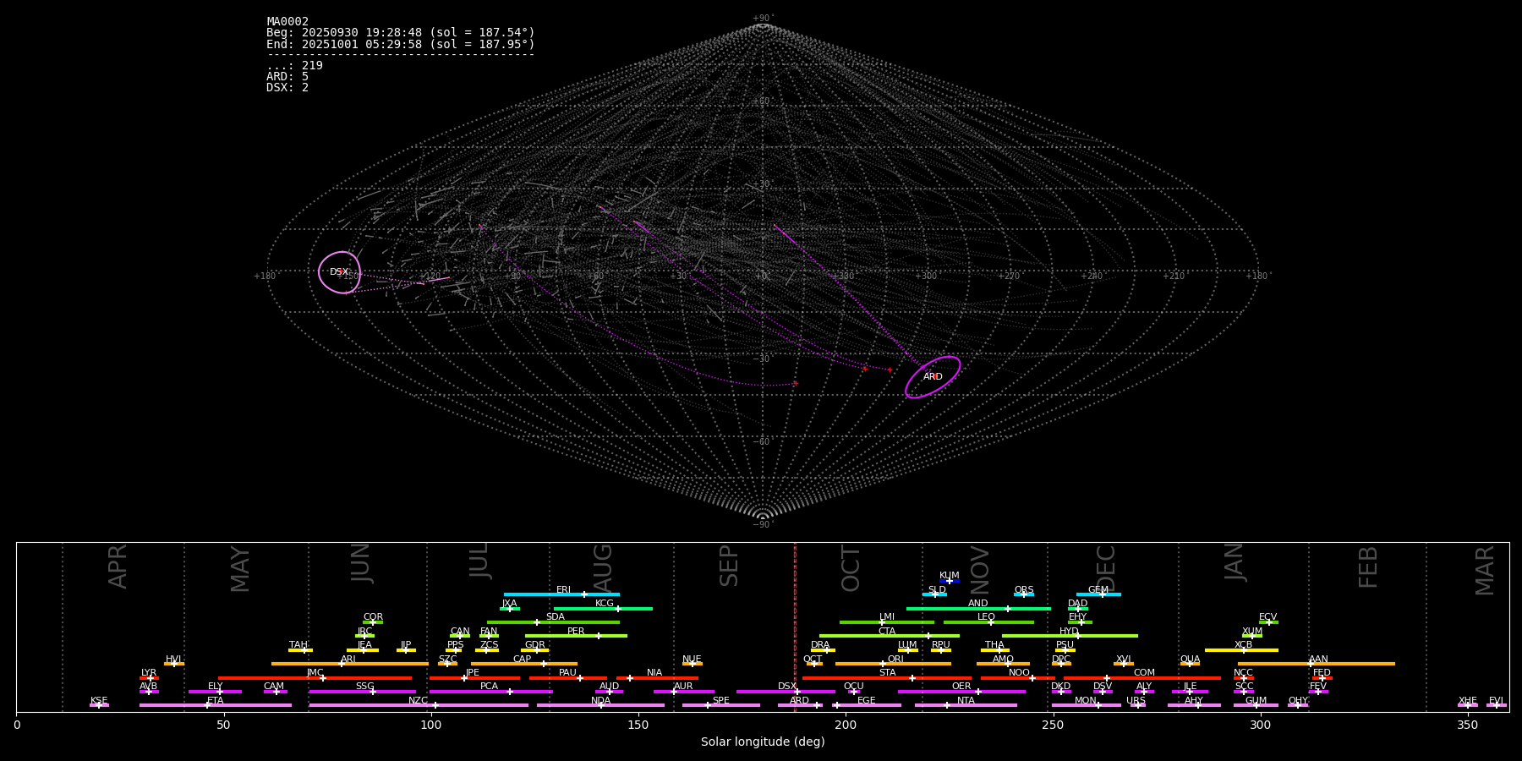Select the LEO shower bar
The height and width of the screenshot is (761, 1522).
pos(988,622)
